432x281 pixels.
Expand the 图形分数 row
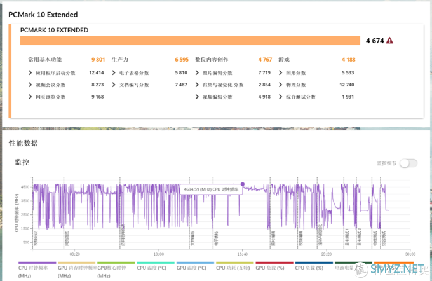click(280, 73)
